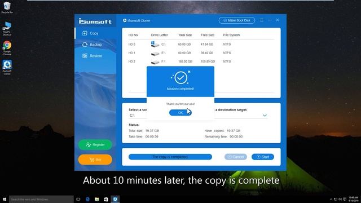Click the Start button
Viewport: 361px width, 203px height.
coord(263,157)
